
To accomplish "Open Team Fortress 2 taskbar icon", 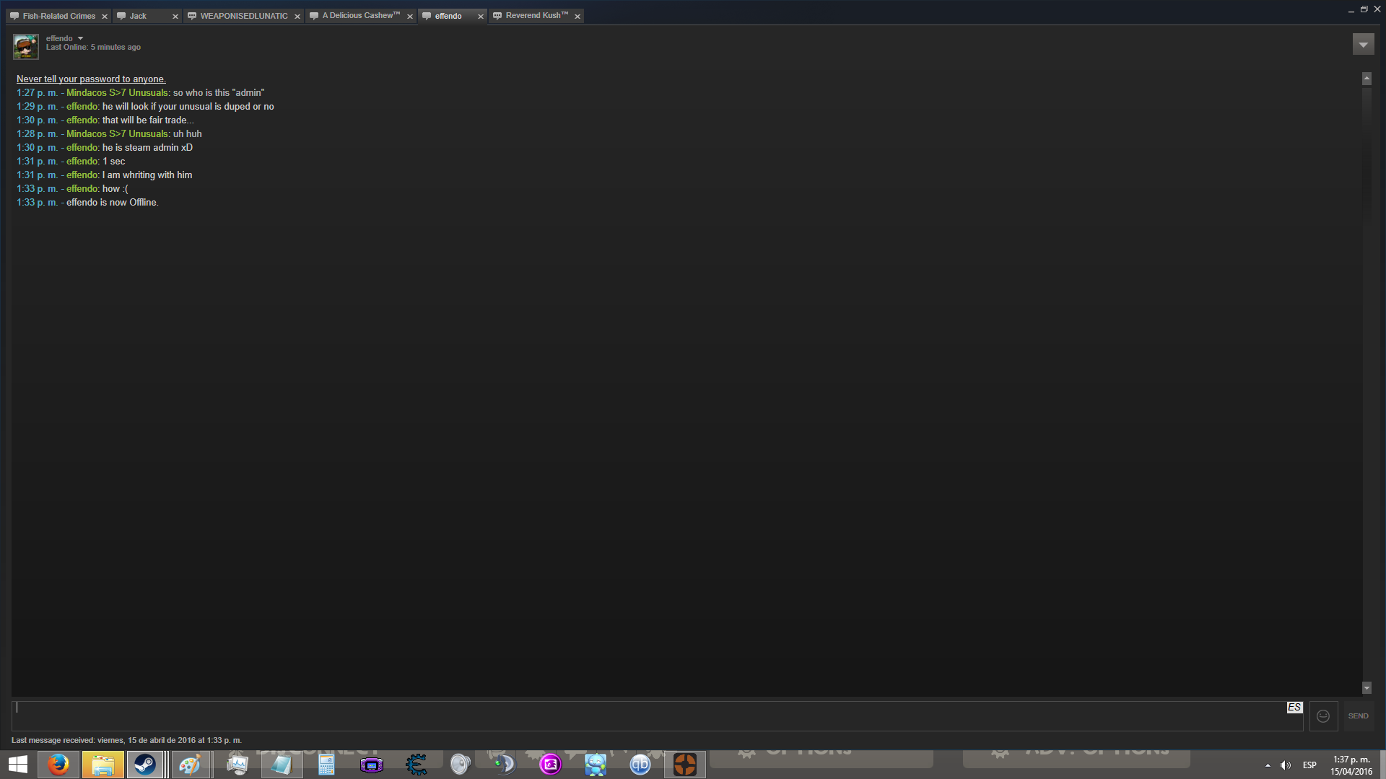I will click(684, 765).
